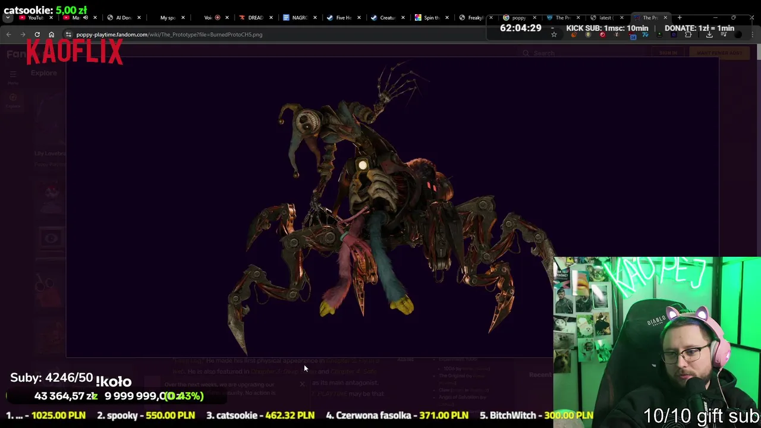Close the AI Don tab
The width and height of the screenshot is (761, 428).
[x=139, y=18]
